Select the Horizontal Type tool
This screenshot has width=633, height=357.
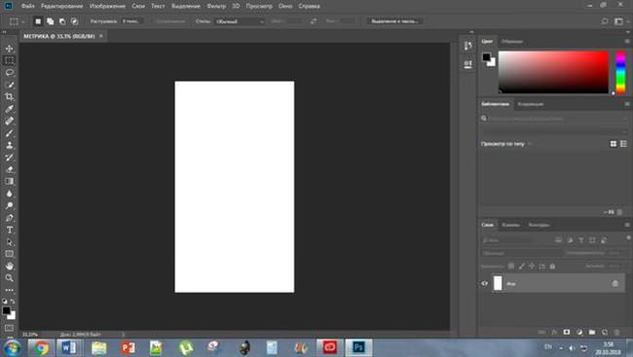10,230
